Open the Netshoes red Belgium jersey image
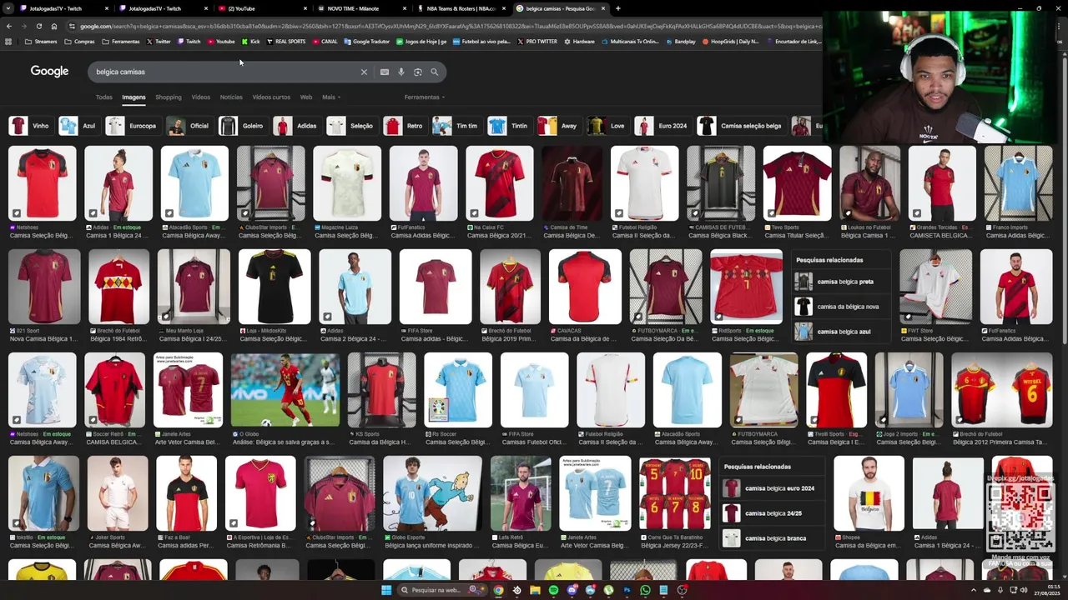 click(43, 183)
